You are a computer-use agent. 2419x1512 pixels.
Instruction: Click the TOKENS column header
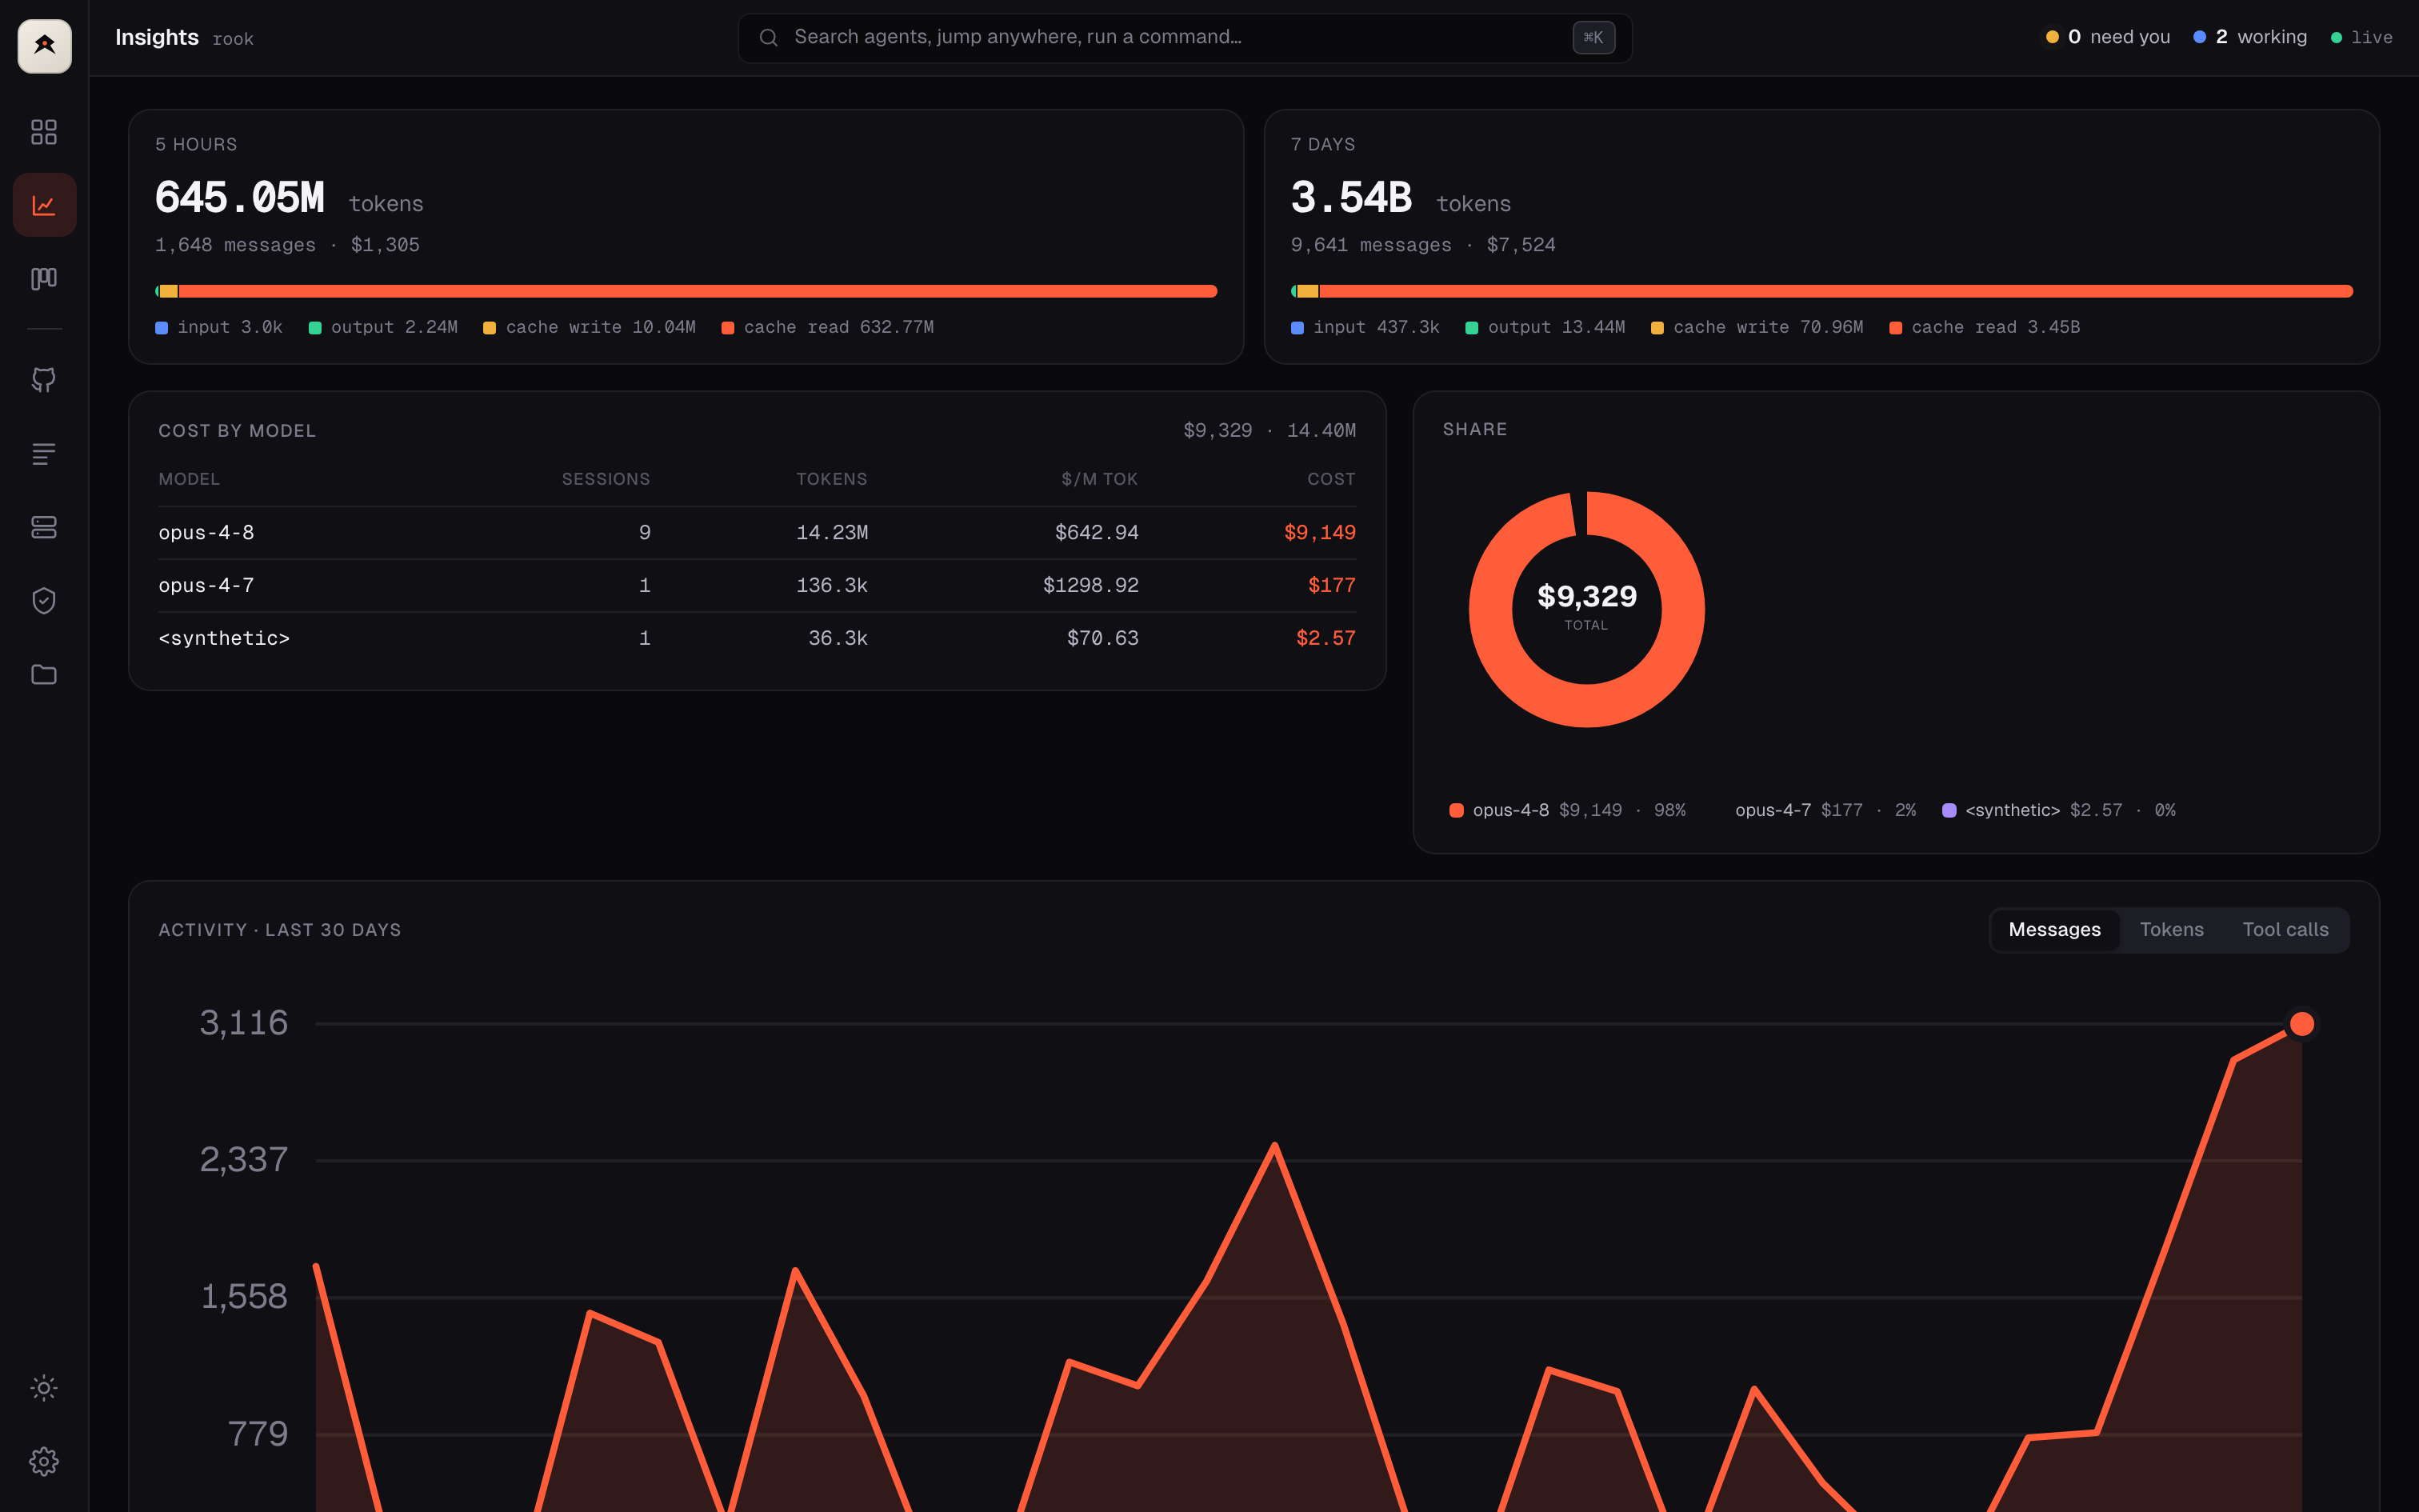[832, 479]
